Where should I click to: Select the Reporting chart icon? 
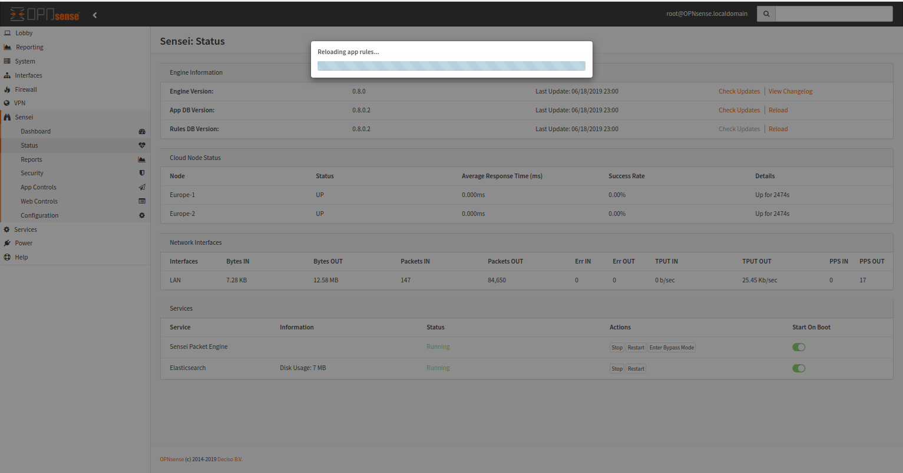[7, 47]
